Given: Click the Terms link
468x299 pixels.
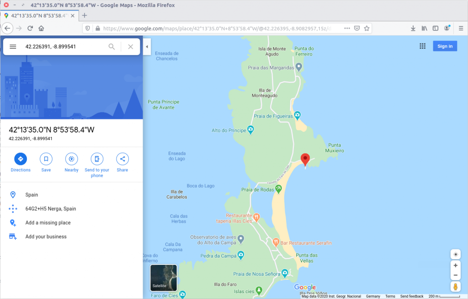Looking at the screenshot, I should pos(390,296).
